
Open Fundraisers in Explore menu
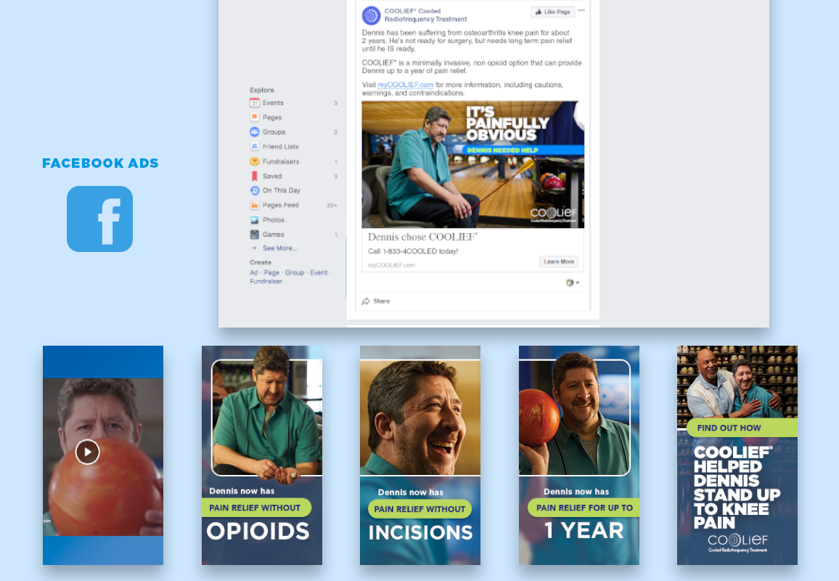point(280,161)
